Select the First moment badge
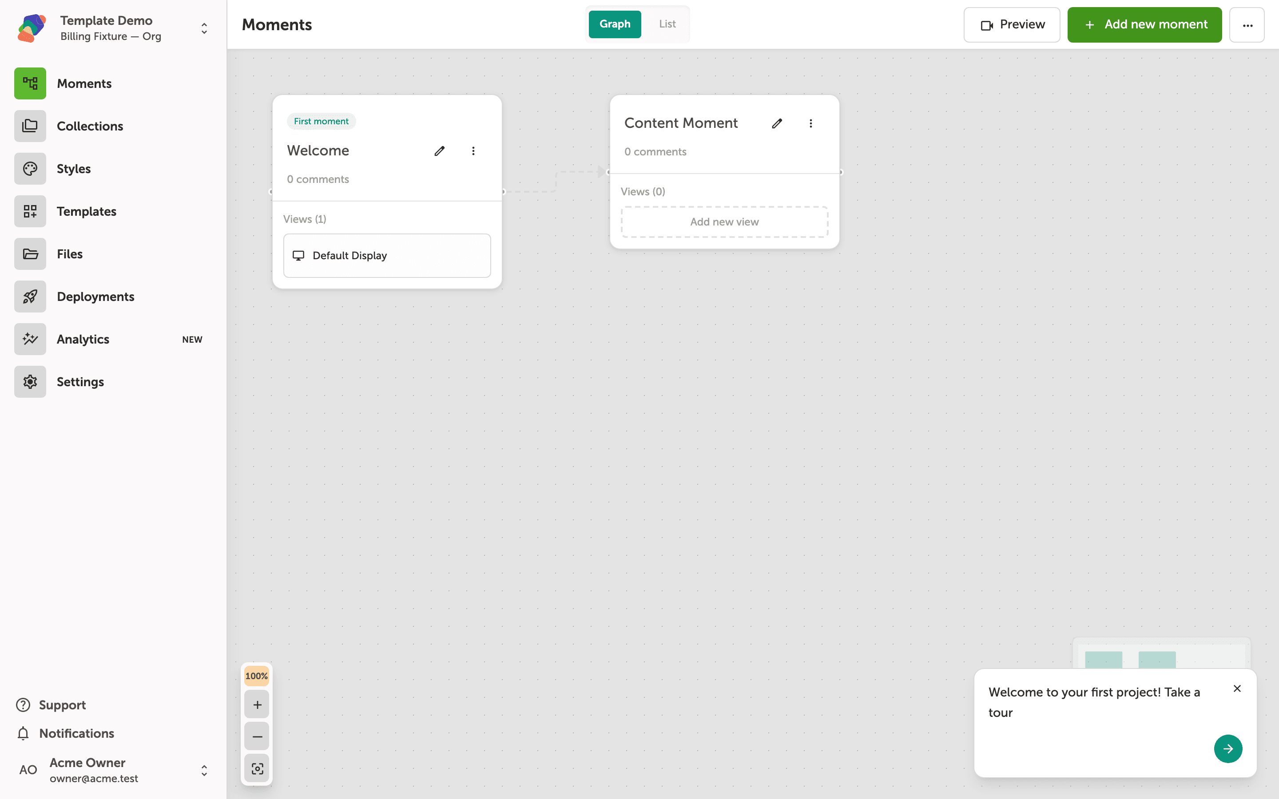Viewport: 1279px width, 799px height. (322, 121)
